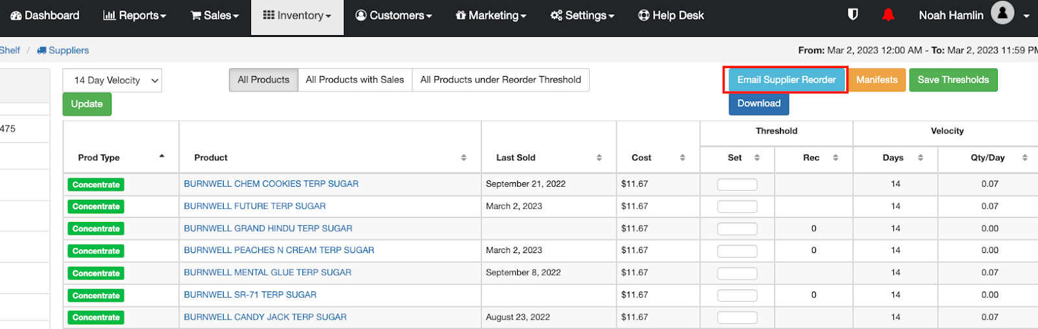Viewport: 1038px width, 329px height.
Task: Click threshold Set field for PEACHES N CREAM
Action: 737,250
